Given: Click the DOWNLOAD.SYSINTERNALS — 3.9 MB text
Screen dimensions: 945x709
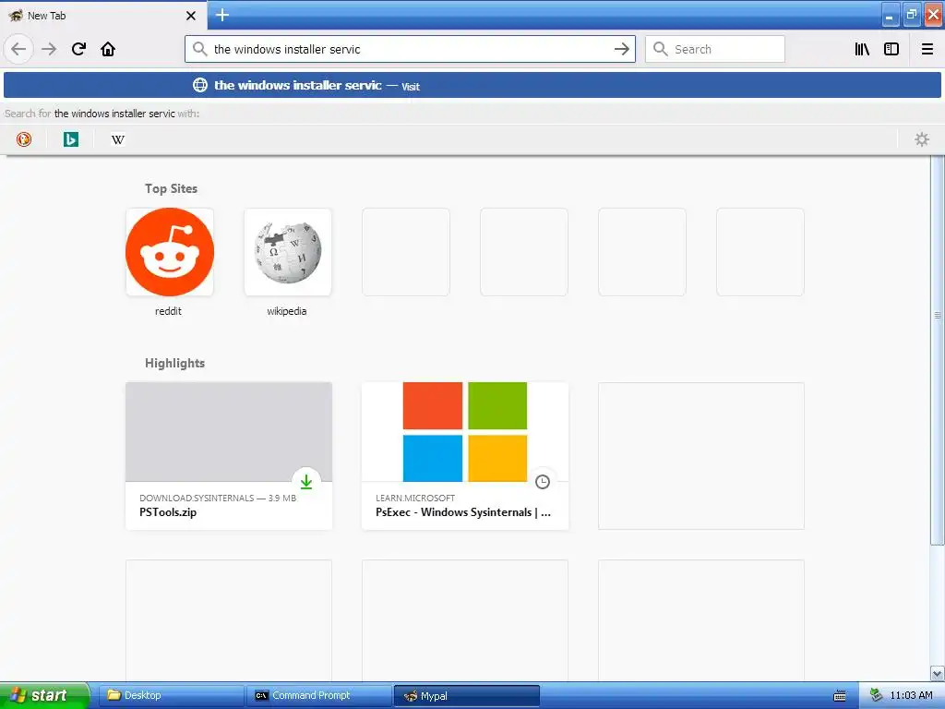Looking at the screenshot, I should (218, 498).
